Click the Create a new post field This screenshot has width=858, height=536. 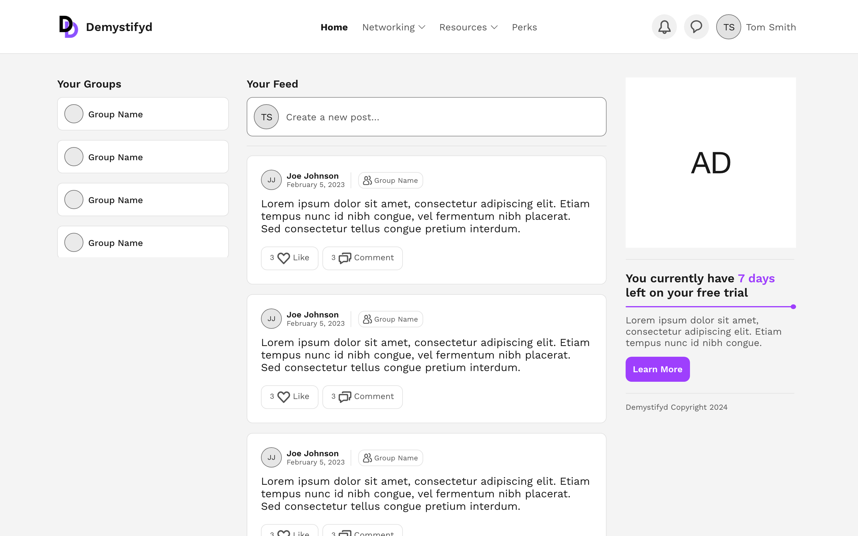[x=426, y=117]
